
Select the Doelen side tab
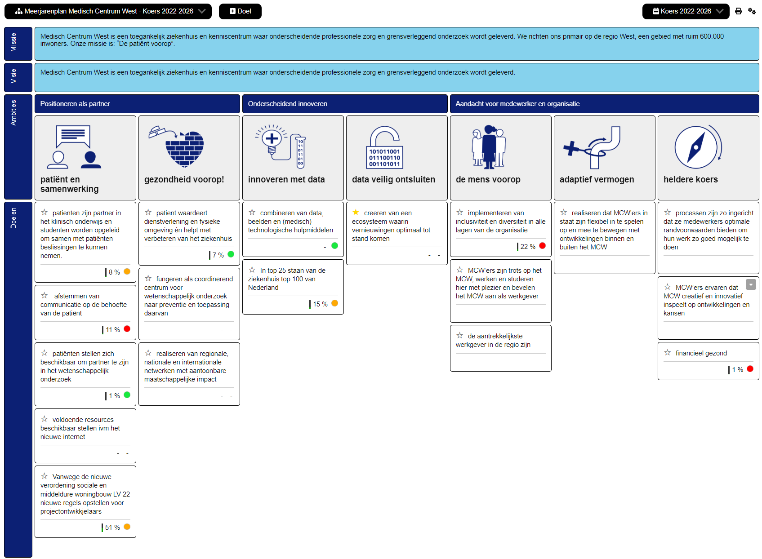click(x=14, y=218)
